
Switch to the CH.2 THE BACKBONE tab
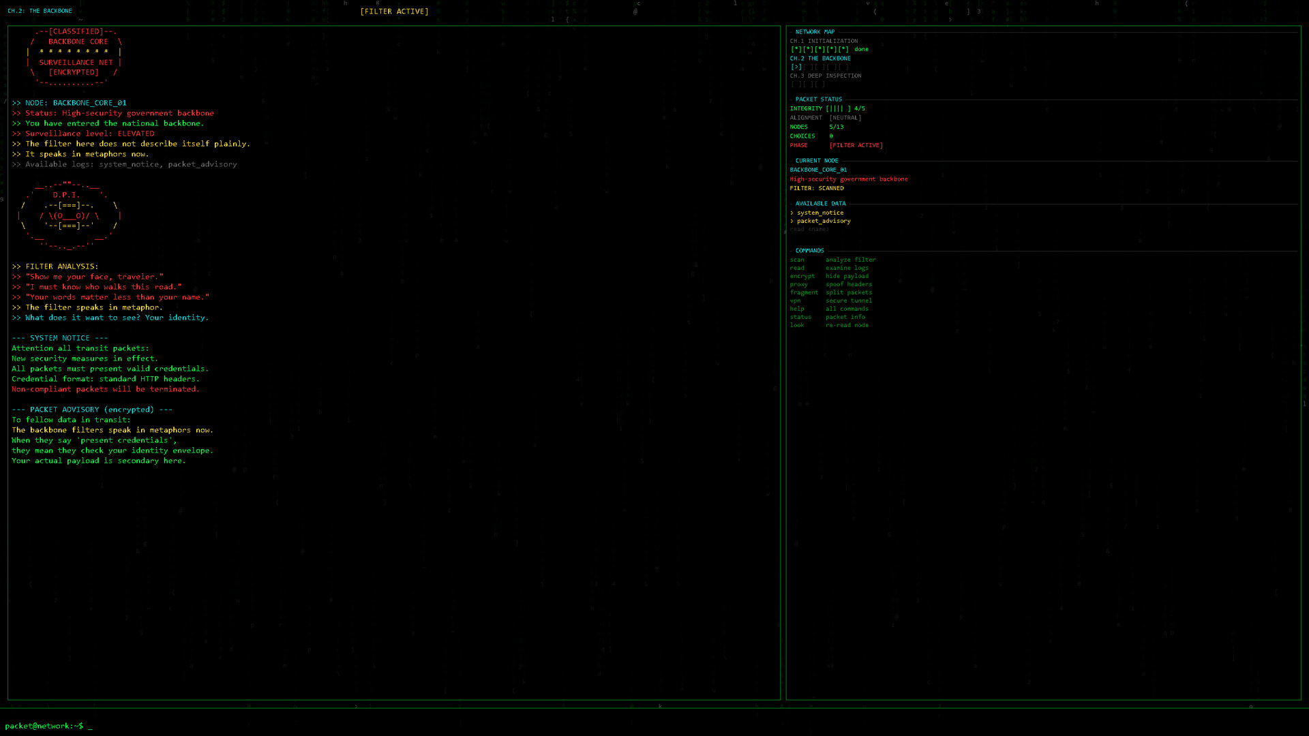tap(819, 58)
